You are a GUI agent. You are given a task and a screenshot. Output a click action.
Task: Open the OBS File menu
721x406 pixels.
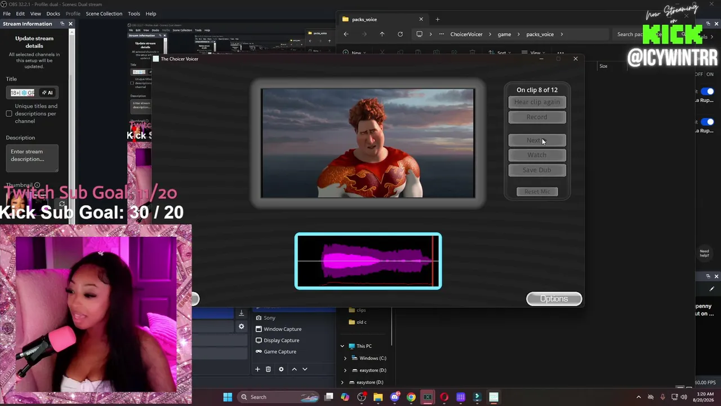7,14
